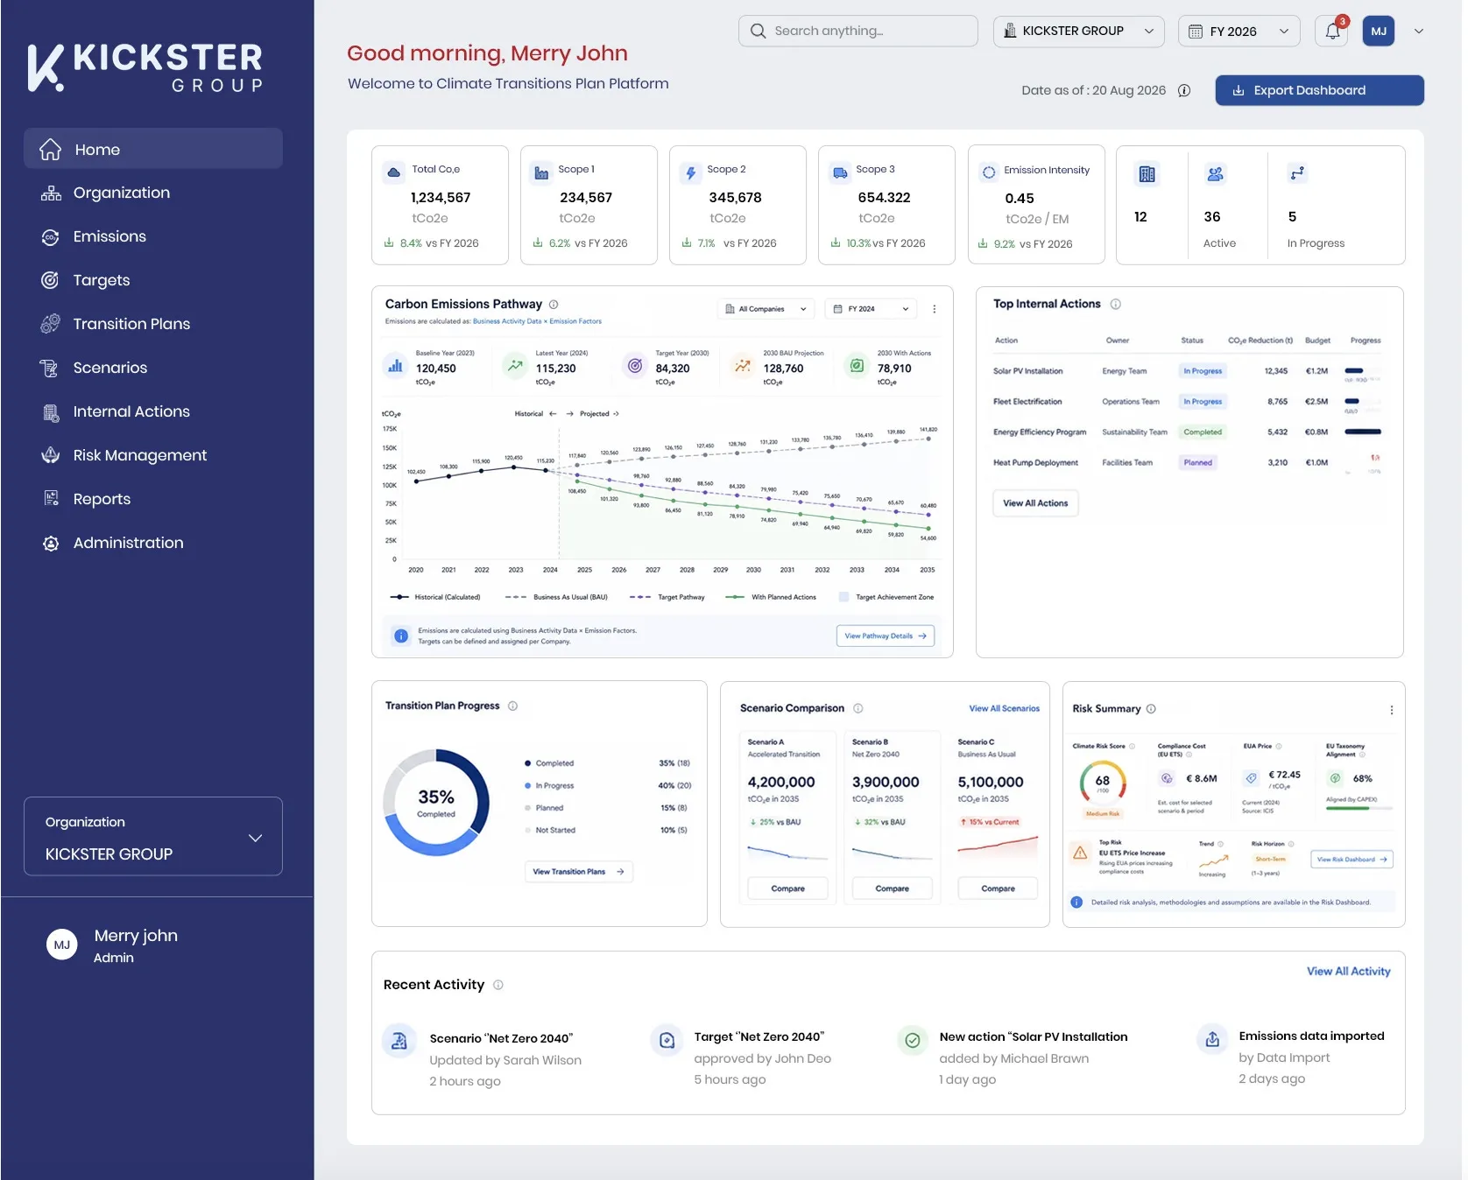Click info icon next to Scenario Comparison
1468x1180 pixels.
tap(858, 708)
